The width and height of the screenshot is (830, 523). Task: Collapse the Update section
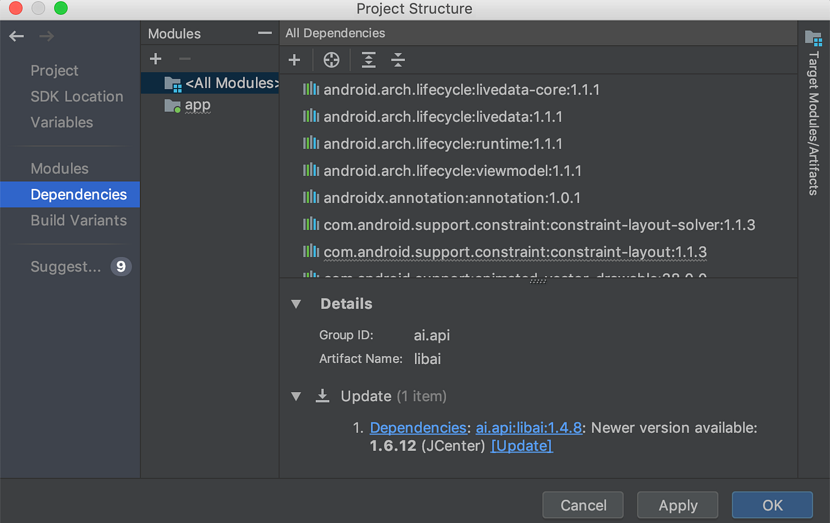tap(296, 396)
